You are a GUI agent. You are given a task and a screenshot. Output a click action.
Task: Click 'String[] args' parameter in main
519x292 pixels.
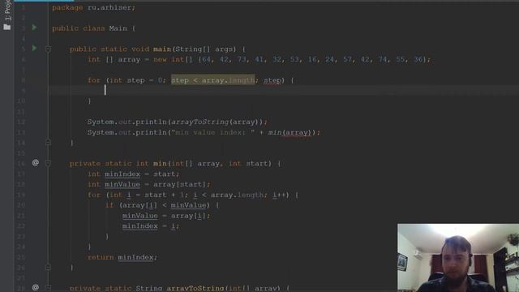205,49
